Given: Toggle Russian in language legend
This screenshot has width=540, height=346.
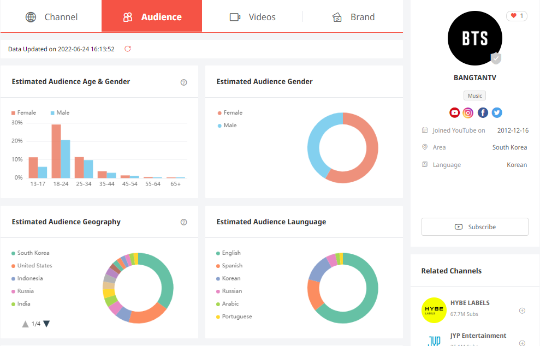Looking at the screenshot, I should pyautogui.click(x=229, y=291).
